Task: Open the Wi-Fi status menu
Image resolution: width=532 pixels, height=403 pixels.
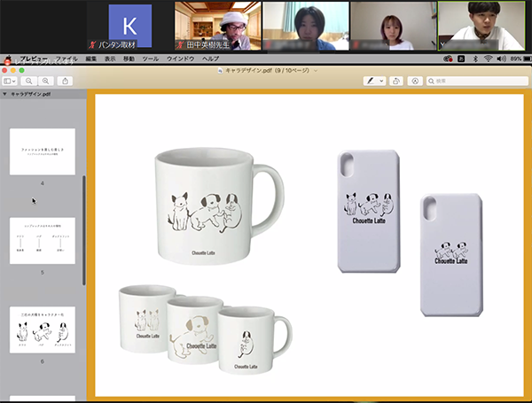Action: (x=487, y=58)
